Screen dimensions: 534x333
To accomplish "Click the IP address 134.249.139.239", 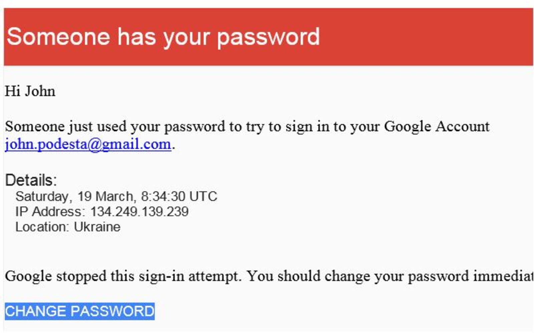I will coord(140,212).
